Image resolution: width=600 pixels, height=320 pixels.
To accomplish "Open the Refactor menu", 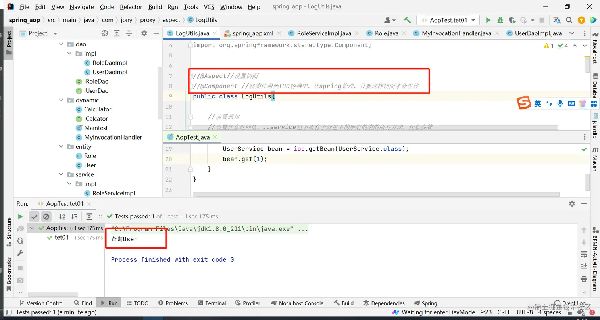I will [131, 7].
